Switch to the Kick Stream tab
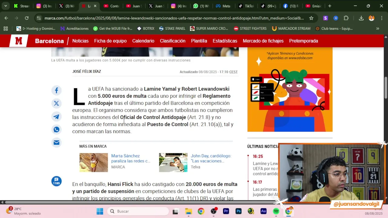388x218 pixels. pyautogui.click(x=21, y=6)
